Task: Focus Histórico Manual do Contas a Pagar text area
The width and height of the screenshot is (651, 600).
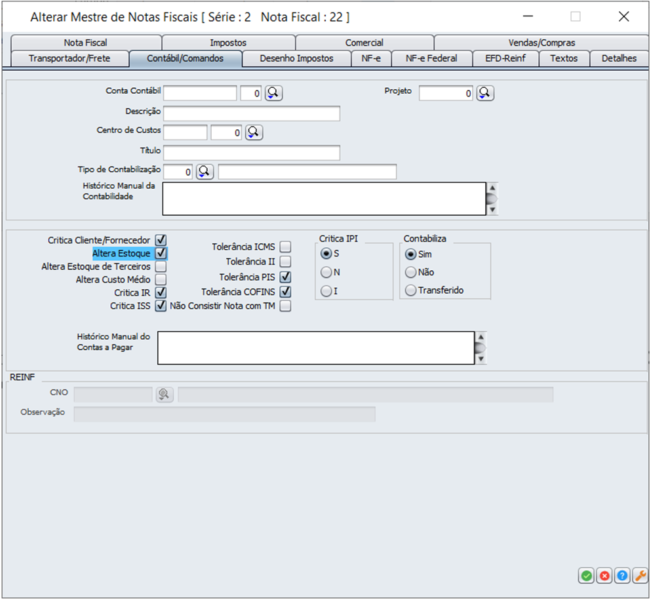Action: click(x=316, y=348)
